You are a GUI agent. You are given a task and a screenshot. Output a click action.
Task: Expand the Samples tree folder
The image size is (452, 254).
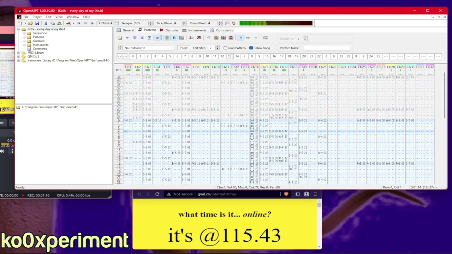pyautogui.click(x=24, y=41)
